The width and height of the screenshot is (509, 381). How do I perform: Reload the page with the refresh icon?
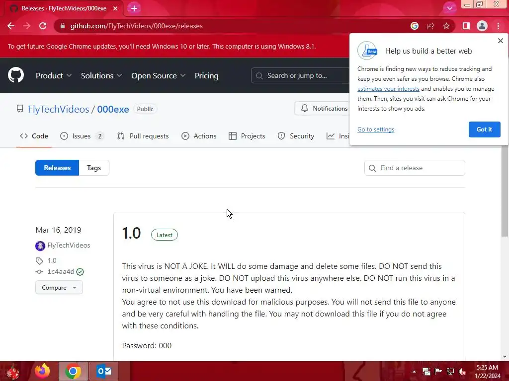pyautogui.click(x=43, y=26)
